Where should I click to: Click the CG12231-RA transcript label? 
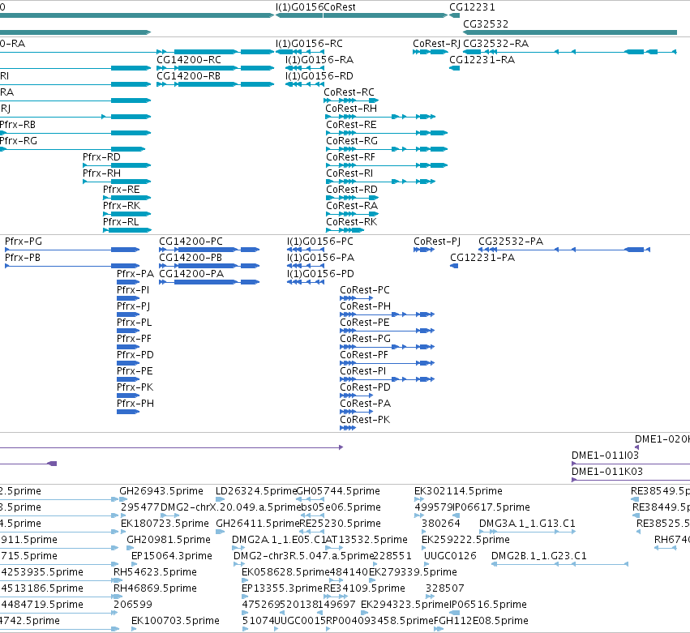click(x=482, y=60)
